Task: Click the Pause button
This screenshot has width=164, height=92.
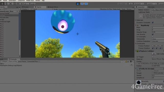Action: pos(82,4)
